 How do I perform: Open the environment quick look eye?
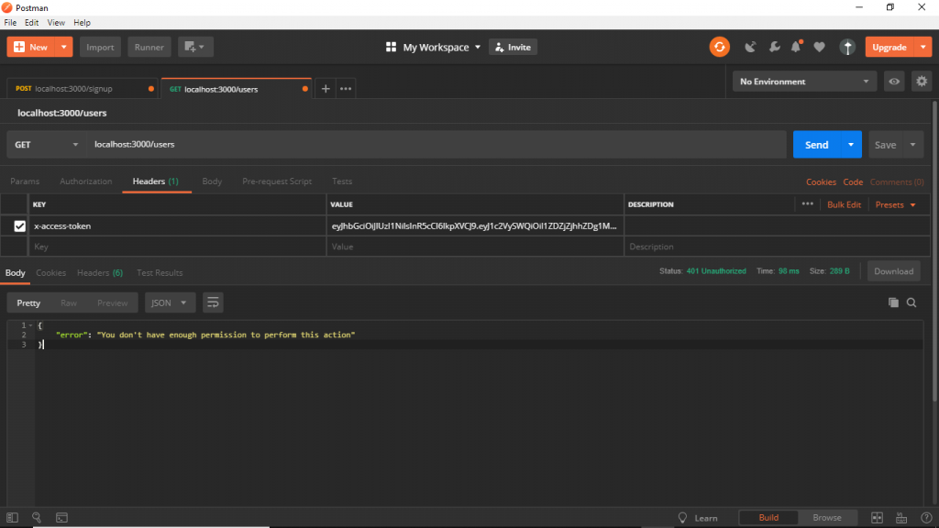click(894, 82)
